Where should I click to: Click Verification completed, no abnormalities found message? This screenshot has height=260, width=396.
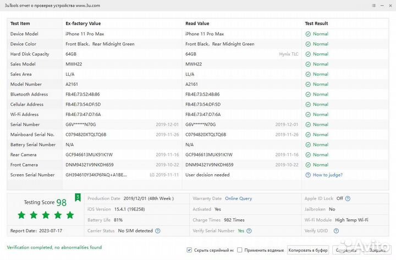[54, 247]
